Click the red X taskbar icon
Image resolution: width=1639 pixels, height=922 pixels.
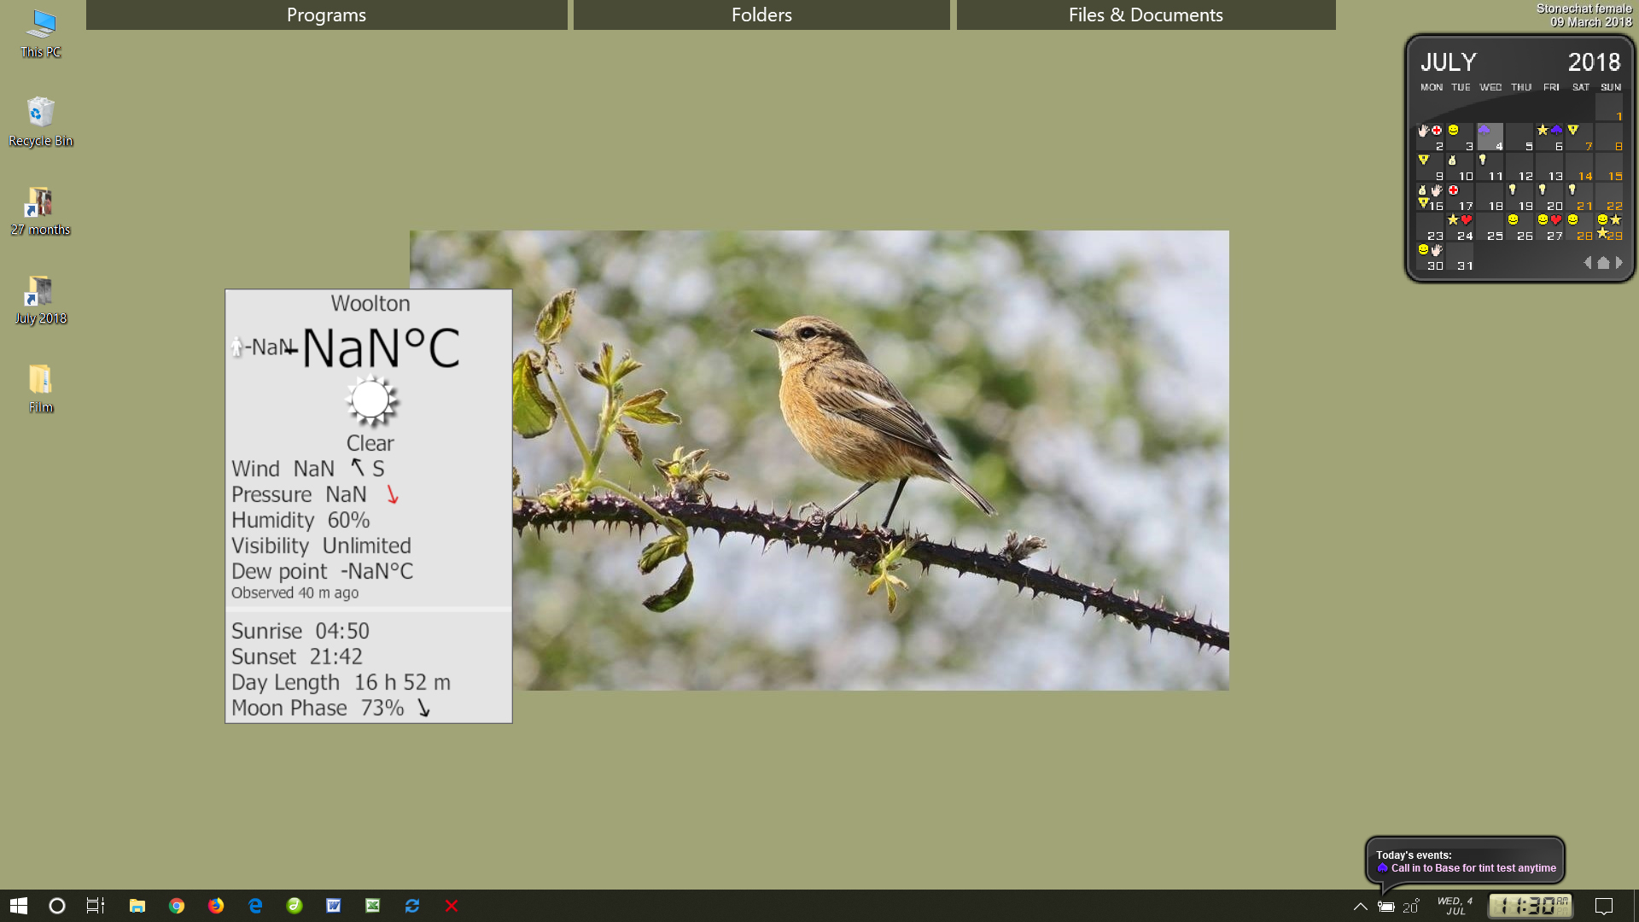452,906
